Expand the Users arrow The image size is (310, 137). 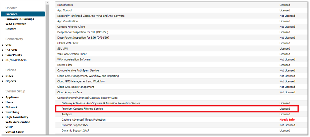2,102
